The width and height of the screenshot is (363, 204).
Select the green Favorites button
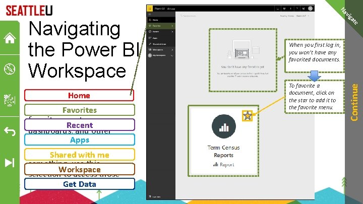click(80, 110)
